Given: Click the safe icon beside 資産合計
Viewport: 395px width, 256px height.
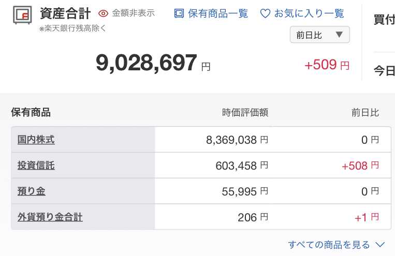Looking at the screenshot, I should point(22,15).
